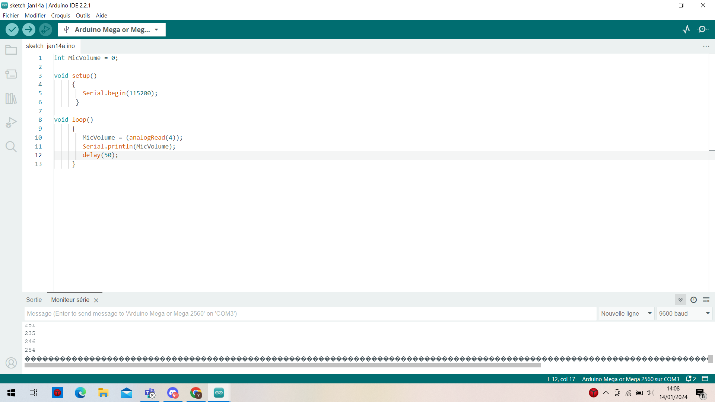
Task: Start the Debug button in toolbar
Action: pyautogui.click(x=45, y=29)
